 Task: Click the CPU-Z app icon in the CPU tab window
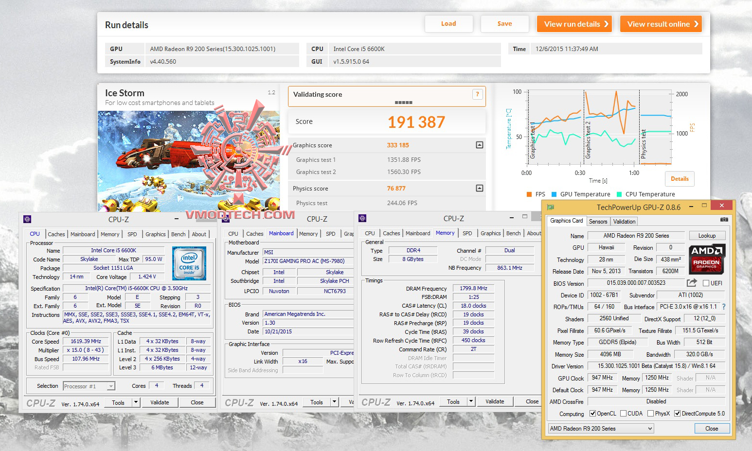27,219
